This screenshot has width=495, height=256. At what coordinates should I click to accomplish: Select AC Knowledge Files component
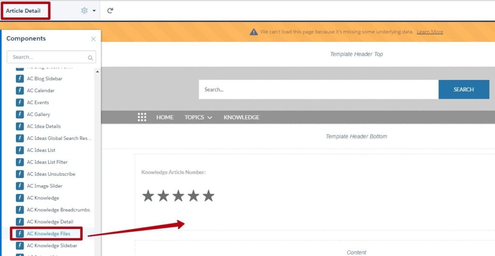(49, 234)
